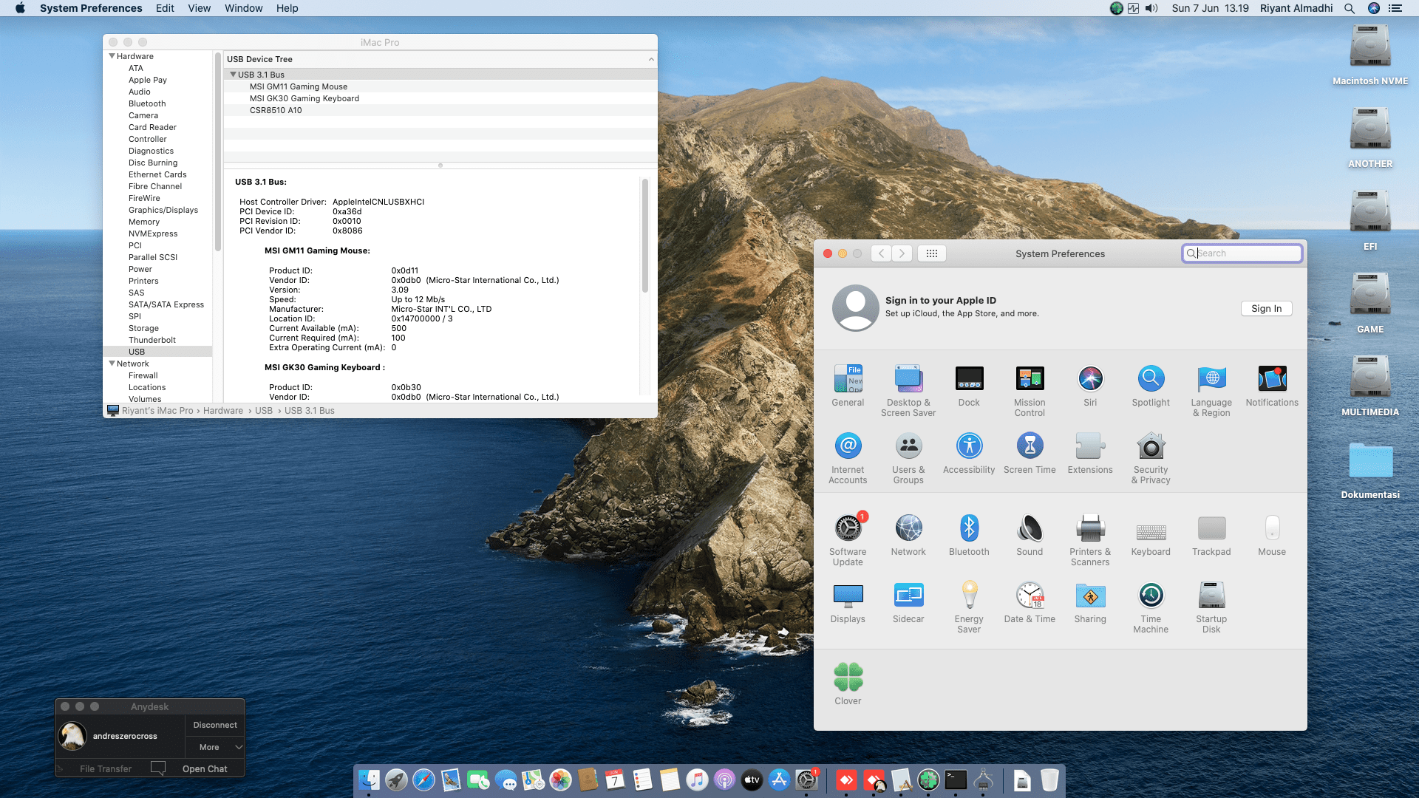Collapse the USB 3.1 Bus node
This screenshot has height=798, width=1419.
coord(233,75)
